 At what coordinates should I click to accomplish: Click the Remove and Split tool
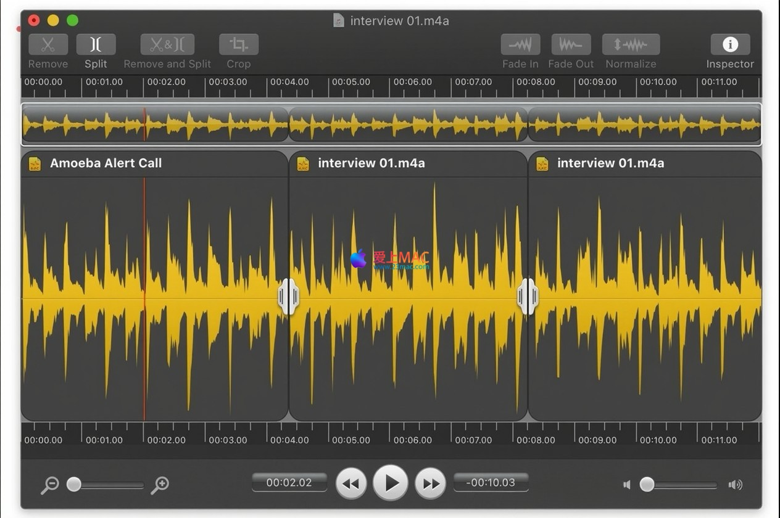click(x=167, y=45)
